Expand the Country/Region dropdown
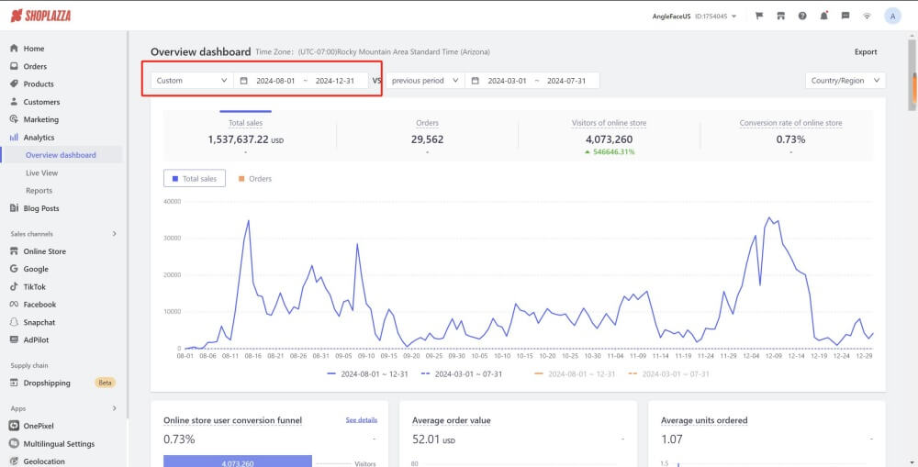 [x=845, y=81]
